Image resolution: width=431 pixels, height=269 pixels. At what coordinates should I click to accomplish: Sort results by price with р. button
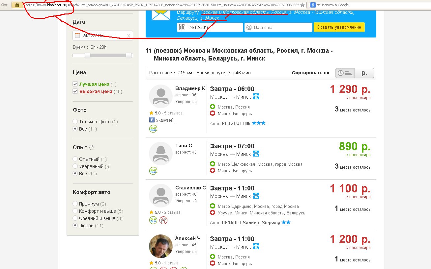point(364,73)
